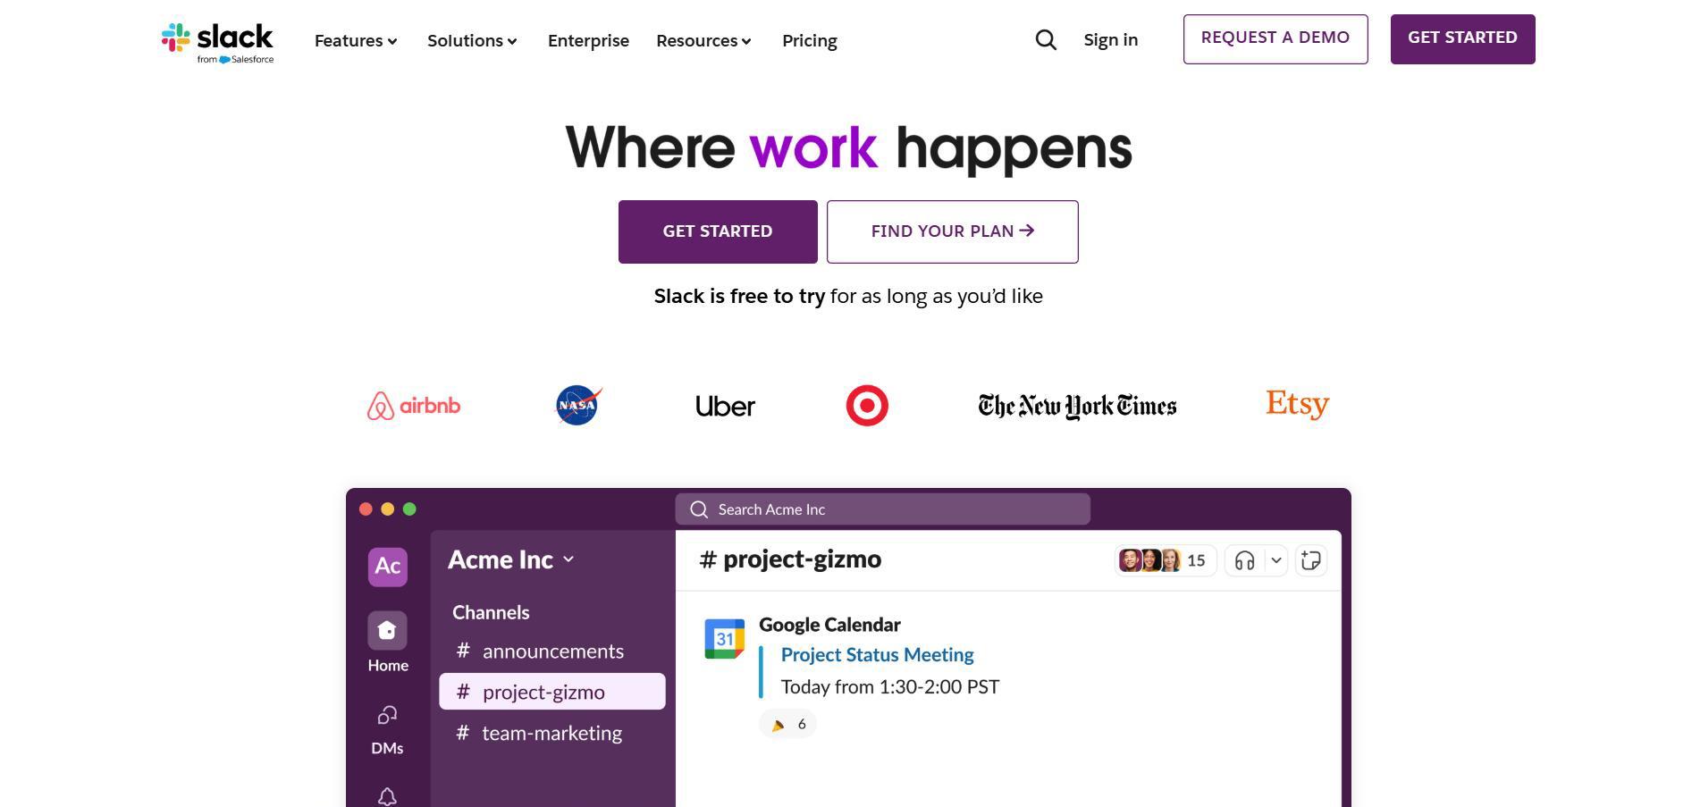Click the Google Calendar app icon

724,639
